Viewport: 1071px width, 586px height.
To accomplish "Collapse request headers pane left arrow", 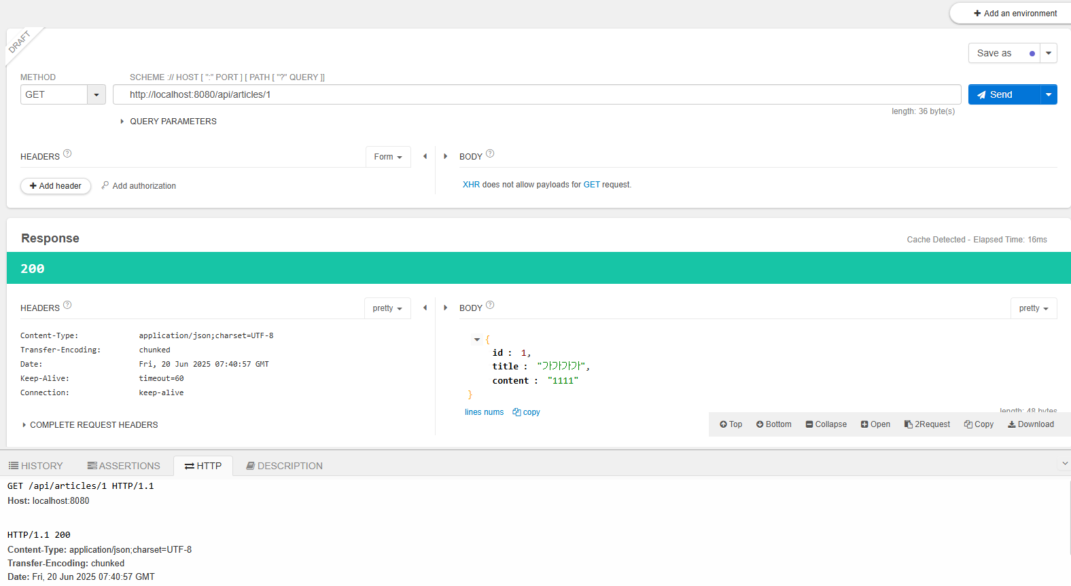I will click(425, 156).
